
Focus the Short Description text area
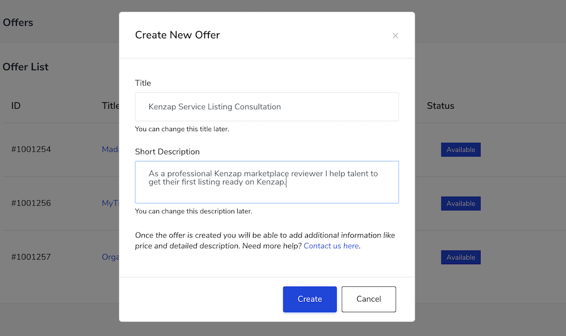[x=267, y=182]
